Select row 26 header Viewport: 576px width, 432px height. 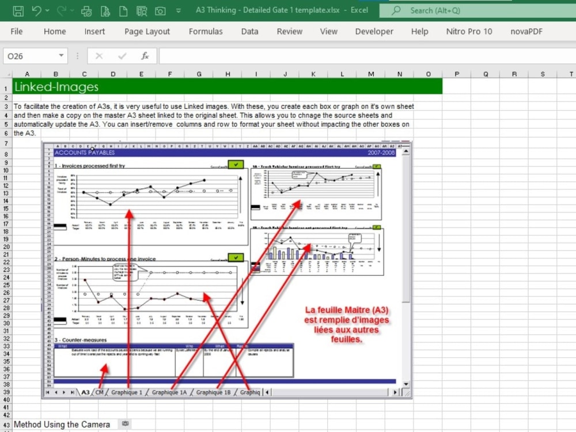click(6, 293)
